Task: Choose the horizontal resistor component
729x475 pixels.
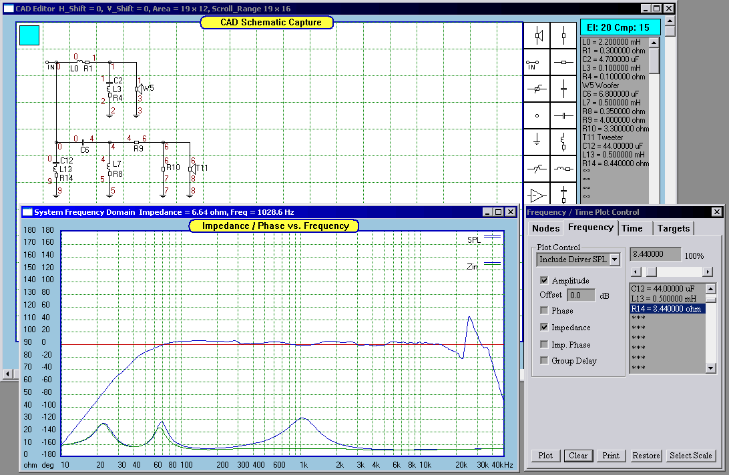Action: tap(564, 63)
